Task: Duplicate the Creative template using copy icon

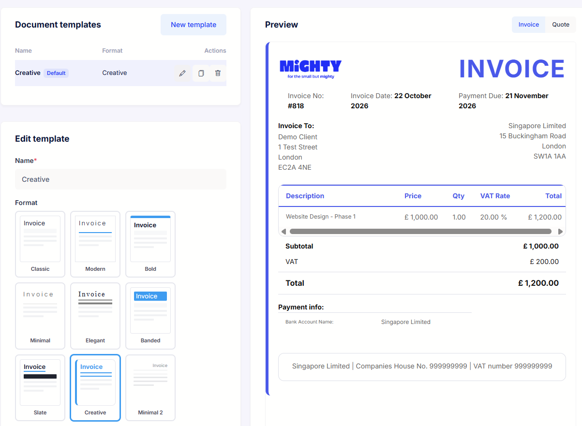Action: (201, 73)
